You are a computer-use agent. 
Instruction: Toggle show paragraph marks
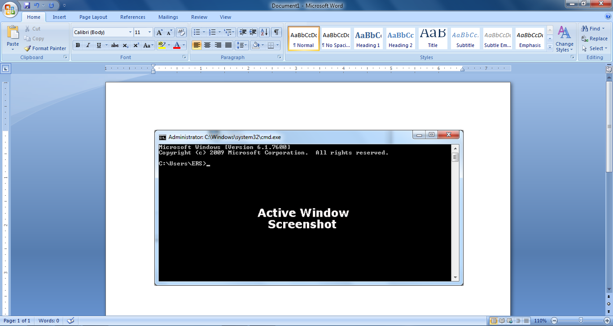click(276, 32)
